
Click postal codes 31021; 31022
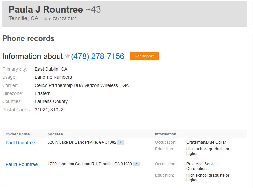(49, 110)
